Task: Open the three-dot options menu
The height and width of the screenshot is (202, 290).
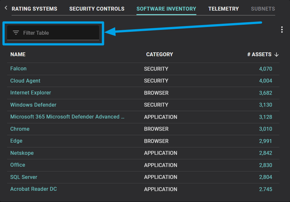Action: 282,30
